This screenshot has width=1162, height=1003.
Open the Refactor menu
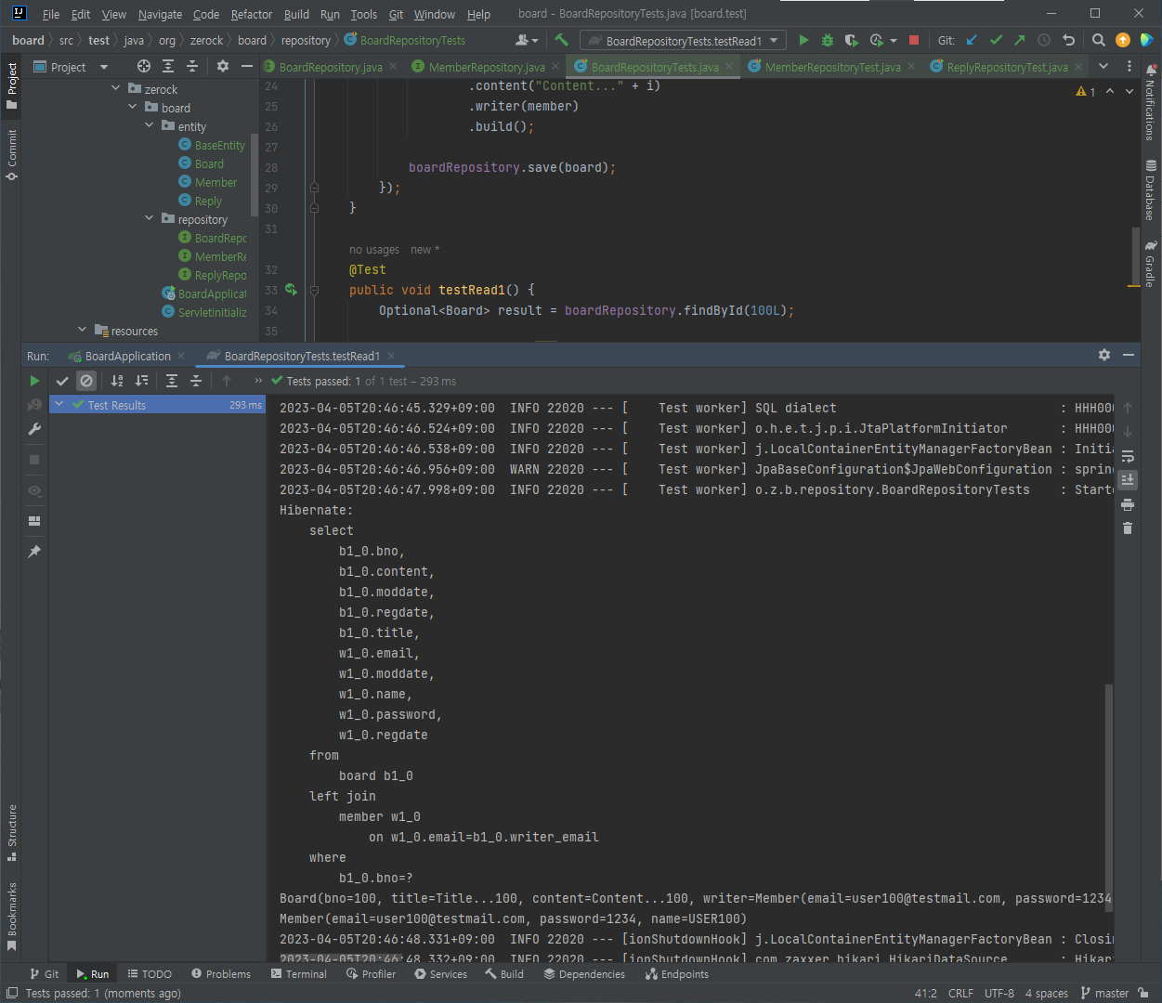click(251, 14)
